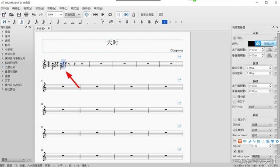Image resolution: width=280 pixels, height=167 pixels.
Task: Open 符干方向 stem direction dropdown
Action: (x=260, y=107)
